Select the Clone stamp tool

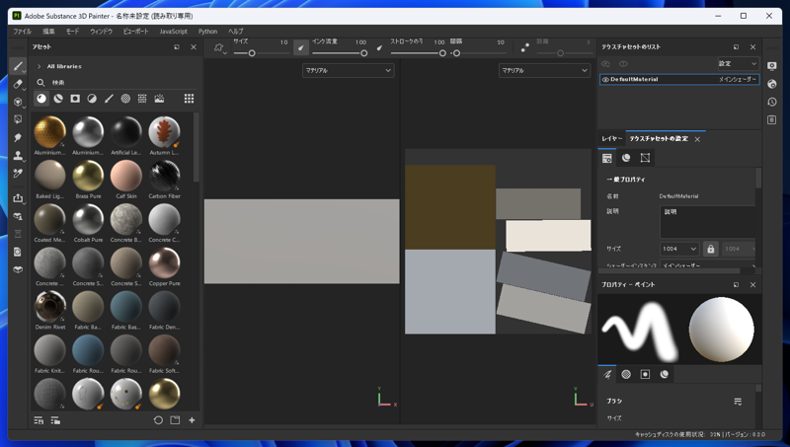18,155
